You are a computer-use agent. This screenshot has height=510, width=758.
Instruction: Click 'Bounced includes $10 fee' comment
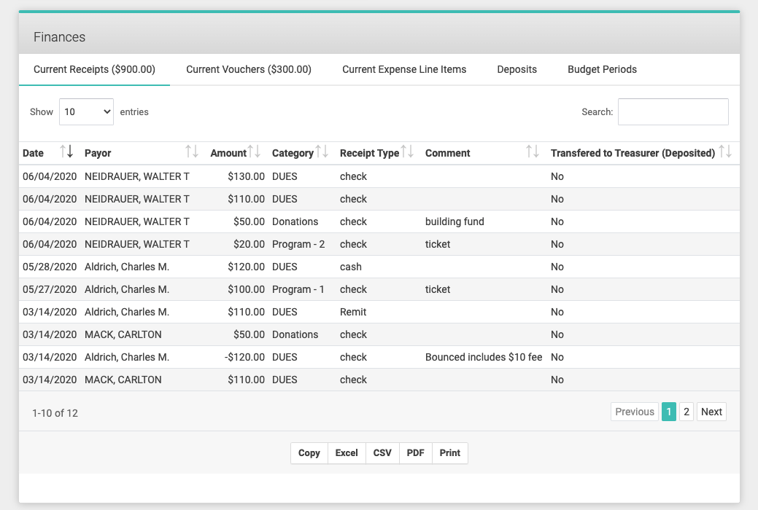pos(484,357)
